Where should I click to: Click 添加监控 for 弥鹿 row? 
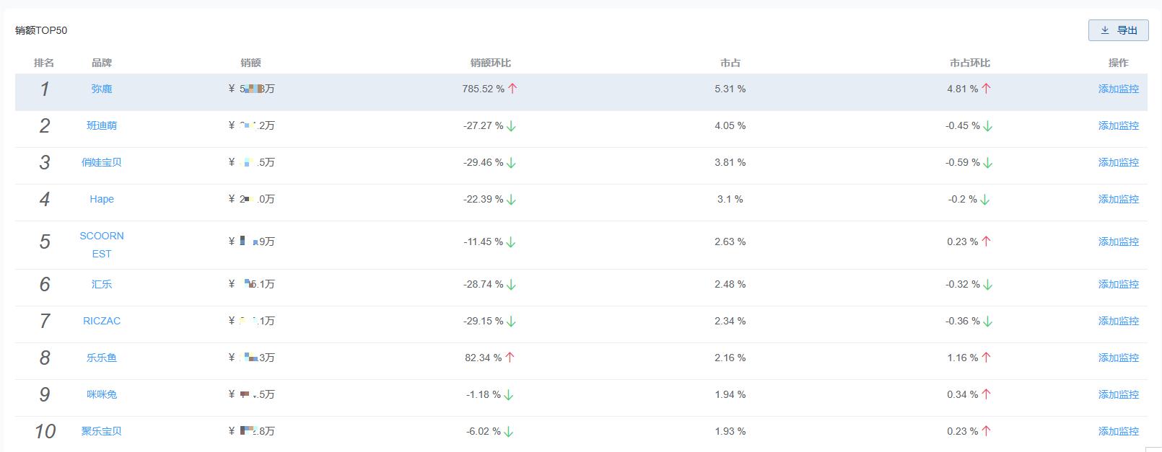[x=1118, y=89]
